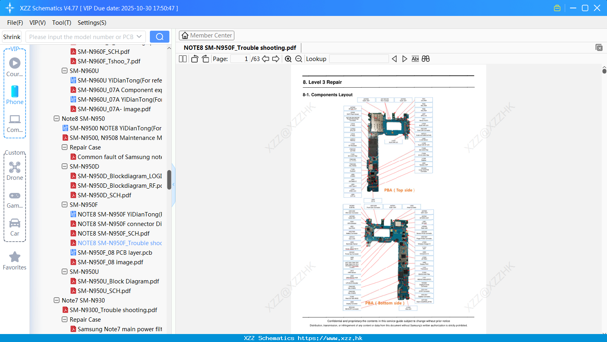This screenshot has height=342, width=607.
Task: Click the PDF viewer scrollbar thumb
Action: 604,71
